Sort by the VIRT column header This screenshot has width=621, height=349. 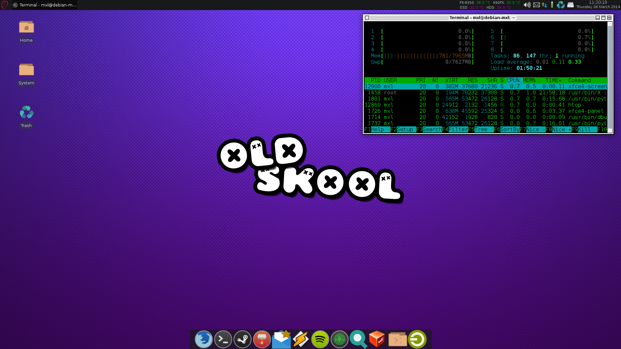(x=452, y=80)
